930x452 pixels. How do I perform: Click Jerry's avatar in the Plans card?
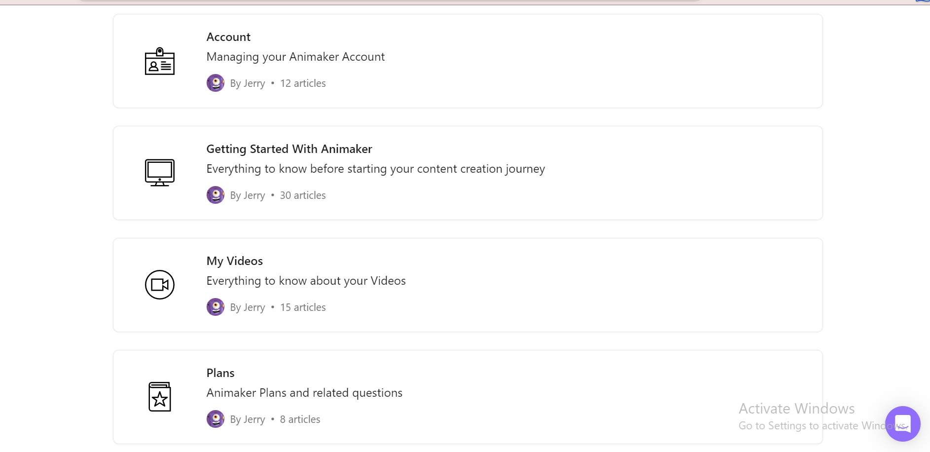pyautogui.click(x=215, y=418)
